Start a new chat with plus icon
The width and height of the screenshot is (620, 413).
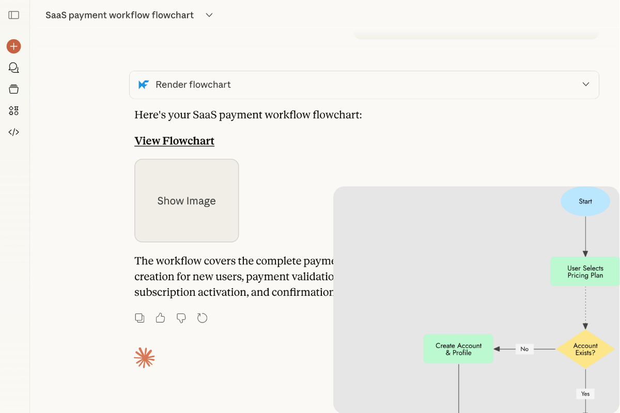tap(14, 46)
